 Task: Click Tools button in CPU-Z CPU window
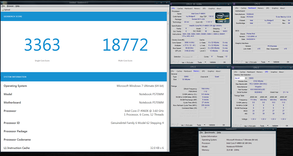point(199,62)
